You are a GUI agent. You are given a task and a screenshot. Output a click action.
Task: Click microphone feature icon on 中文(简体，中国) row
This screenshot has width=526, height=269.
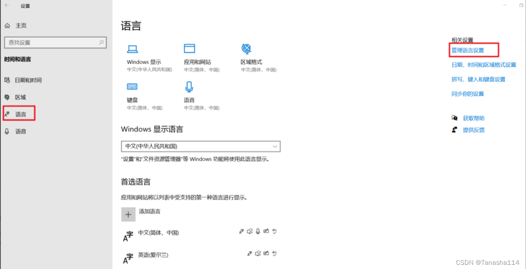[x=258, y=231]
